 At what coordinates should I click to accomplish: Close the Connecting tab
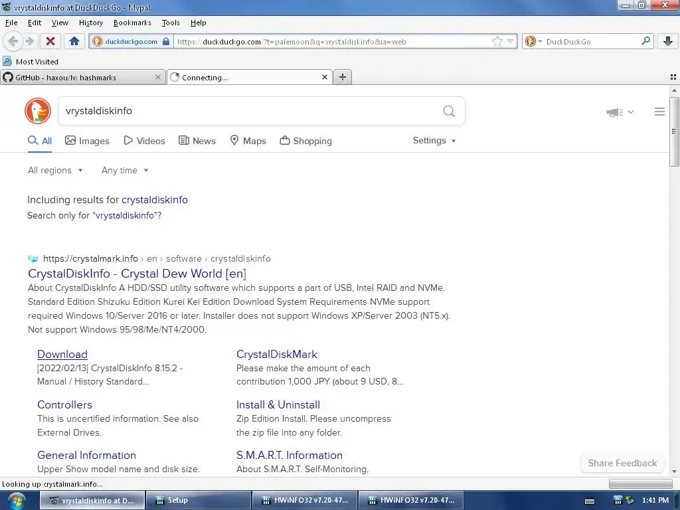(324, 77)
